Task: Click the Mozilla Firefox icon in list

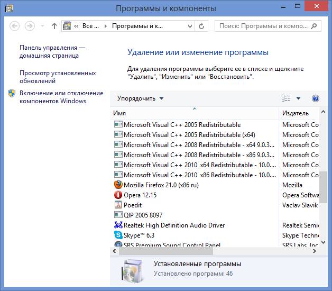Action: 118,185
